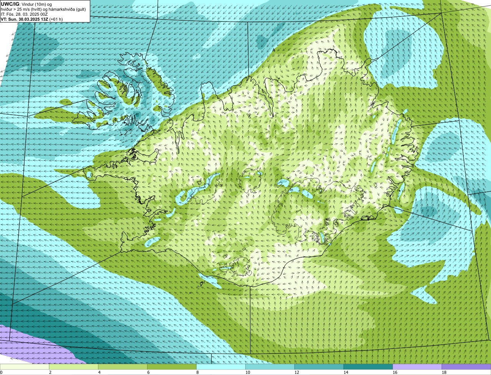The width and height of the screenshot is (491, 375).
Task: Click the title line 'UWC/IG: Vindur (10m) og'
Action: click(26, 4)
